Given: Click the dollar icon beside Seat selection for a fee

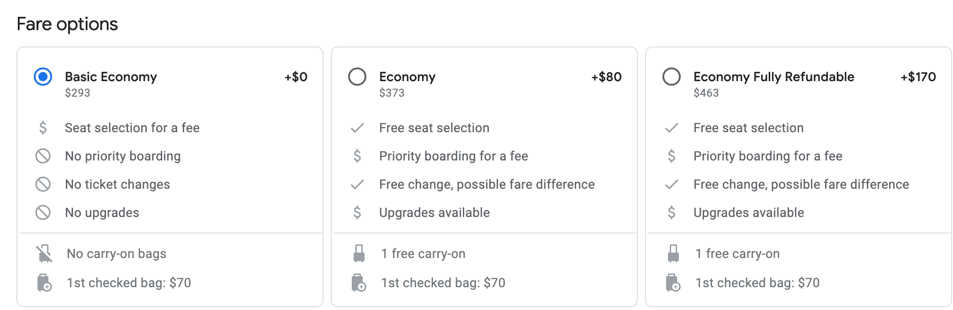Looking at the screenshot, I should tap(43, 128).
